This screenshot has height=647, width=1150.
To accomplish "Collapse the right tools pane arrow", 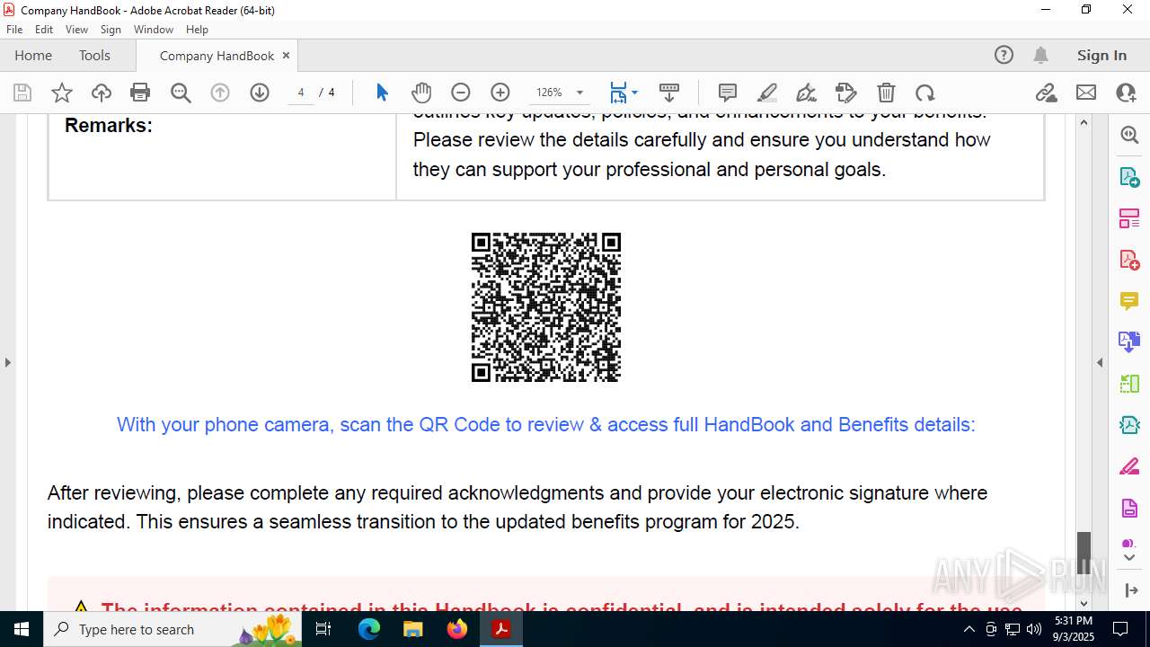I will [1100, 363].
